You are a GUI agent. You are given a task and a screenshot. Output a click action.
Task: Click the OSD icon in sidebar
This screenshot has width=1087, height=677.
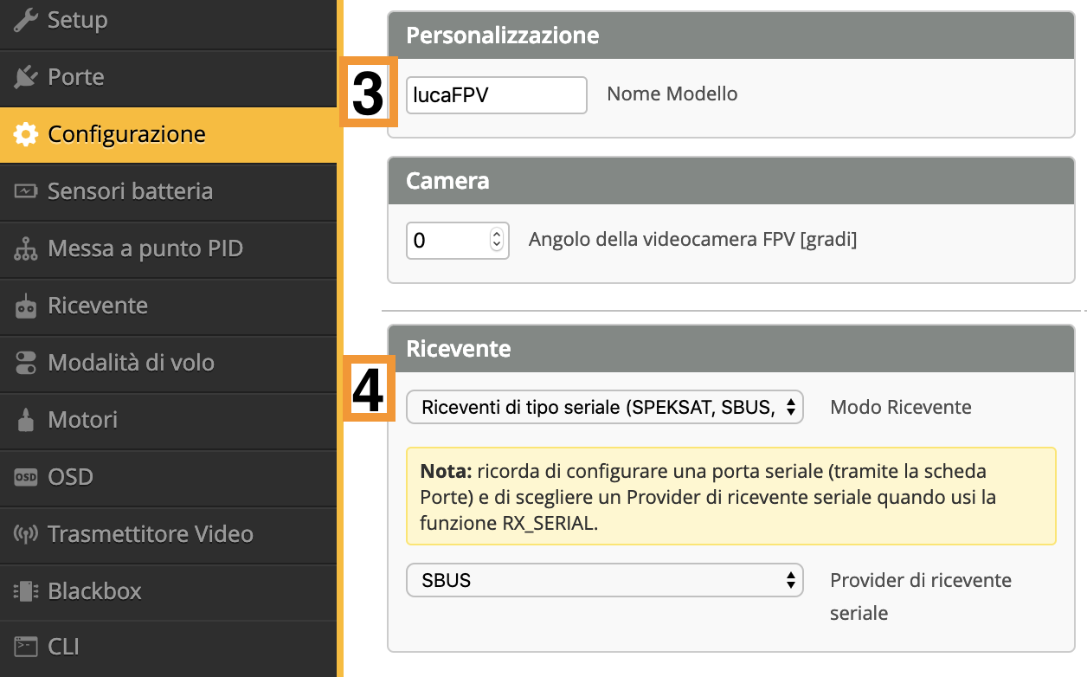click(x=26, y=477)
